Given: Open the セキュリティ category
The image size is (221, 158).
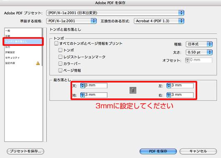Looking at the screenshot, I should coord(23,58).
